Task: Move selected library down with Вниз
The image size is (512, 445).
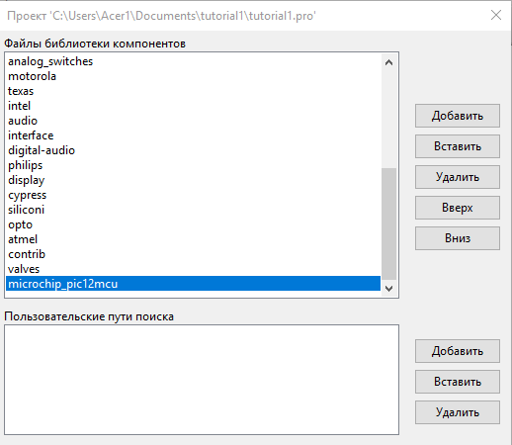Action: click(x=458, y=238)
